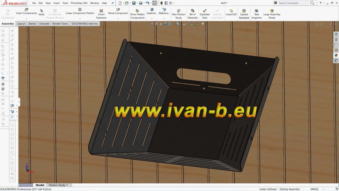Open the Window menu
This screenshot has height=191, width=339.
pos(94,3)
